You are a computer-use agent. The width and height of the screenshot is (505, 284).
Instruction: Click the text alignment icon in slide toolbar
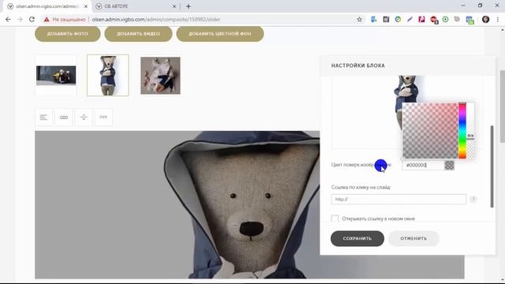click(x=44, y=118)
